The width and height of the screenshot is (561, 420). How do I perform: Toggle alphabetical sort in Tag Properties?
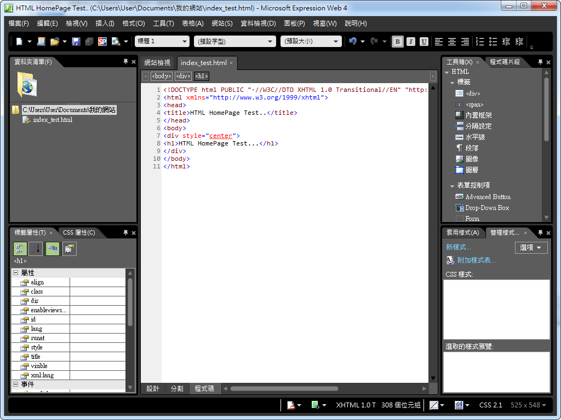[x=36, y=249]
